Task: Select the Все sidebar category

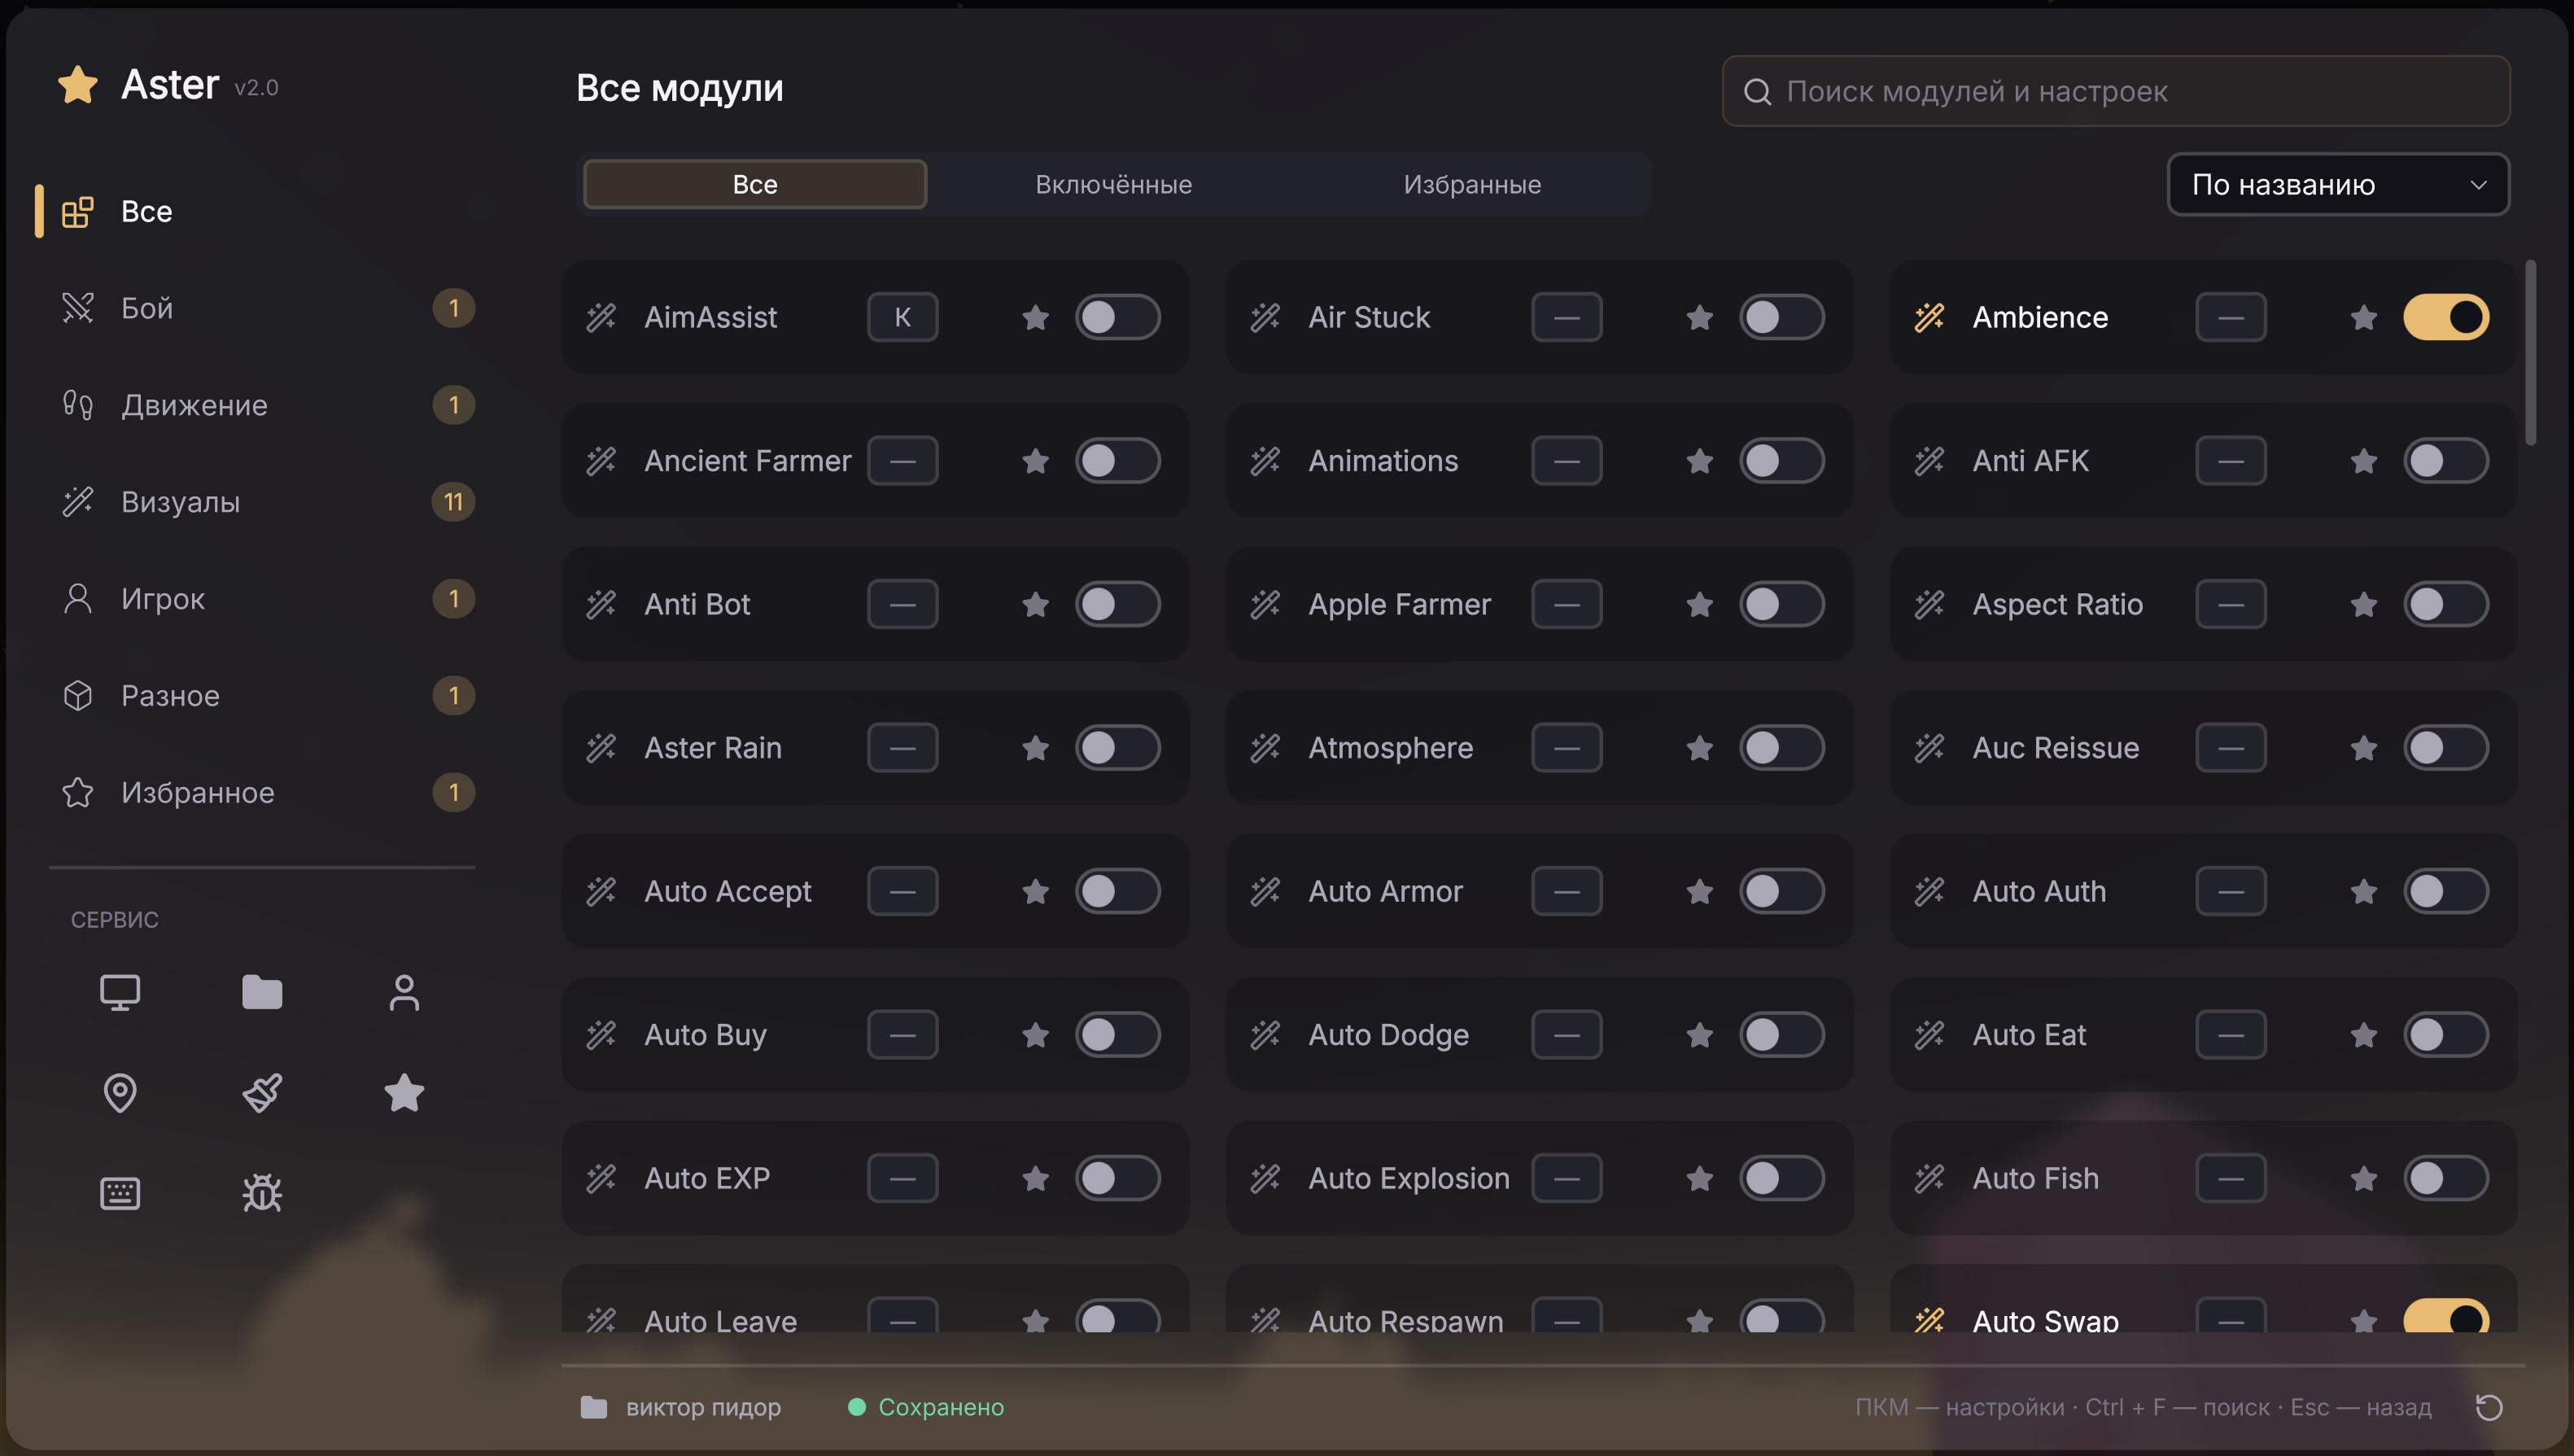Action: pos(262,211)
